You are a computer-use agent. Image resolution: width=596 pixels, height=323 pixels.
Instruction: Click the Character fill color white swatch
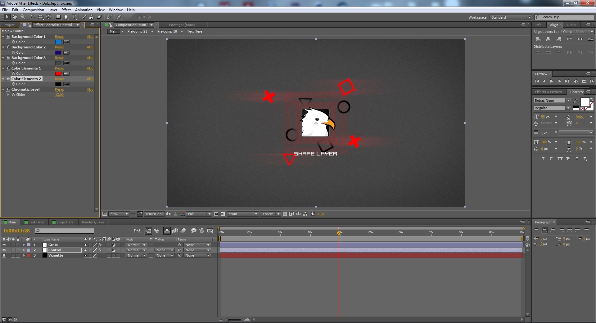[x=585, y=102]
